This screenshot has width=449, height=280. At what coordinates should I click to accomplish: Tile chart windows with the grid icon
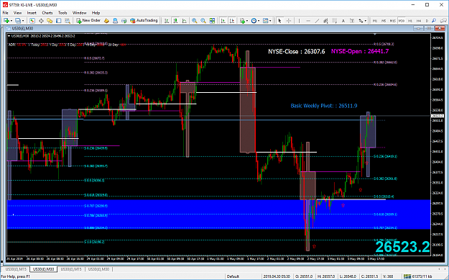click(212, 21)
